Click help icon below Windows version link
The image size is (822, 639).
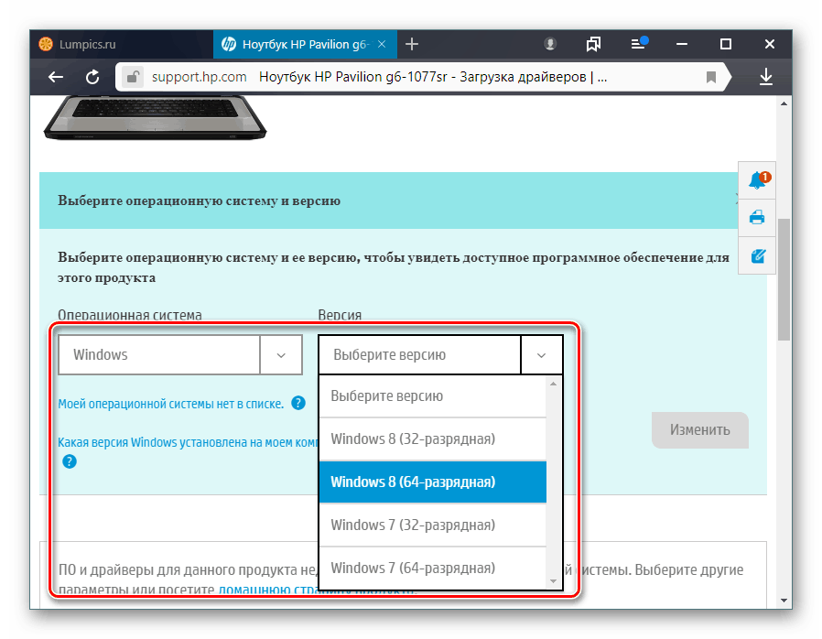[70, 461]
